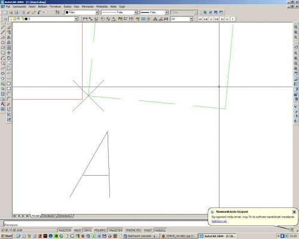Select the Rectangle draw tool
299x239 pixels.
[3, 48]
